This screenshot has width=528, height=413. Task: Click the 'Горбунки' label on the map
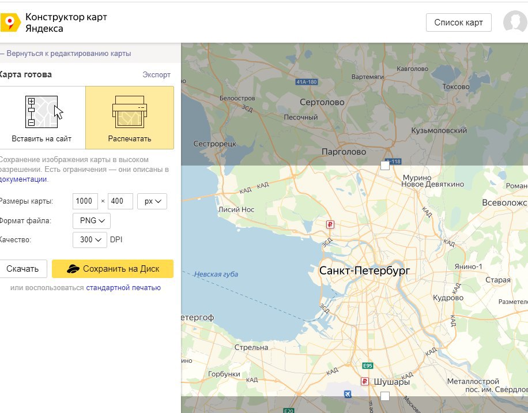pyautogui.click(x=224, y=374)
